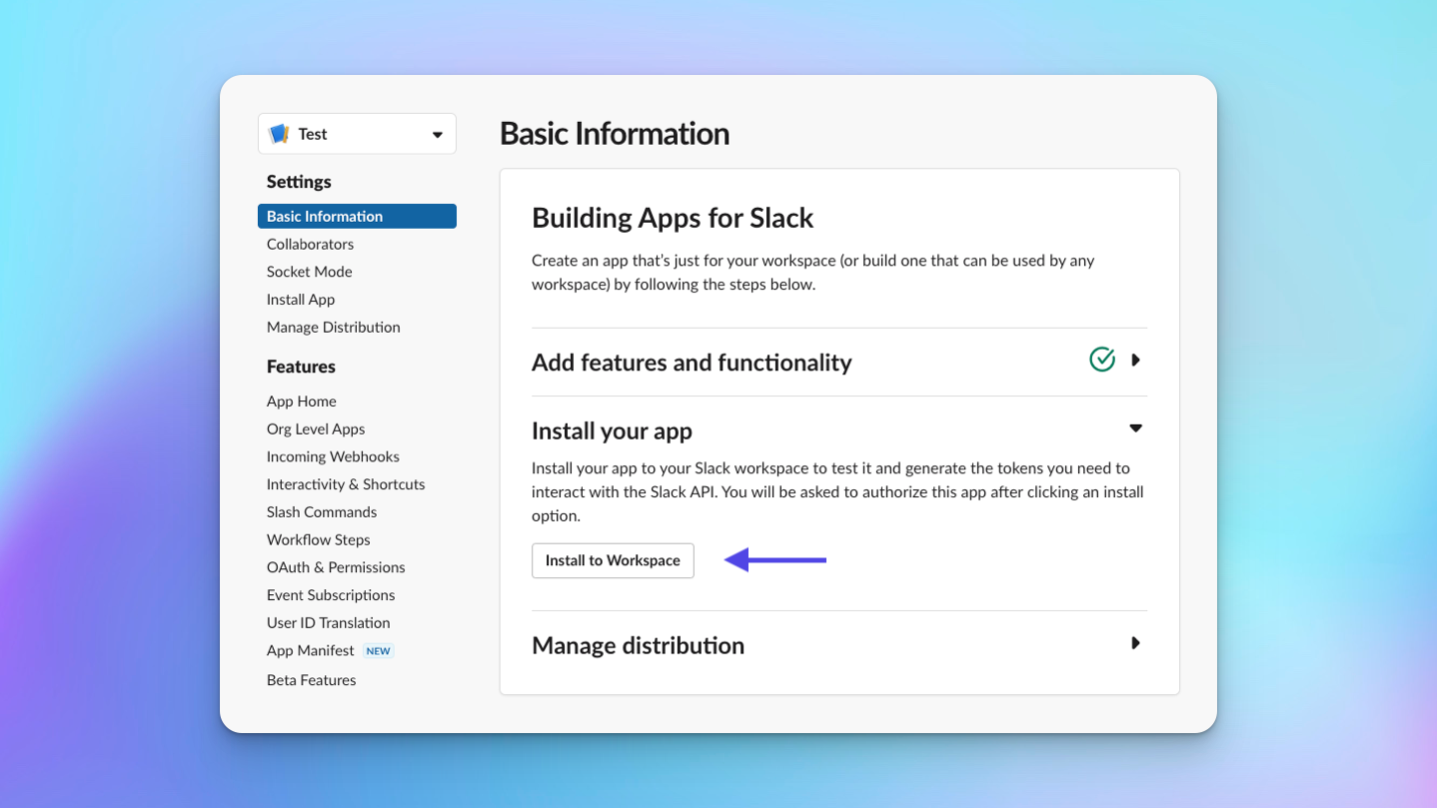
Task: Collapse the Install your app section
Action: point(1135,428)
